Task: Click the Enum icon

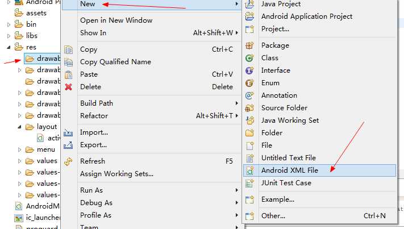Action: [249, 83]
